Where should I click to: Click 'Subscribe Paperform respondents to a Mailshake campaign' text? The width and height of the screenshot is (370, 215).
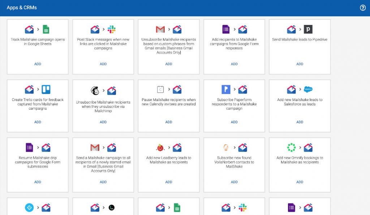[234, 104]
